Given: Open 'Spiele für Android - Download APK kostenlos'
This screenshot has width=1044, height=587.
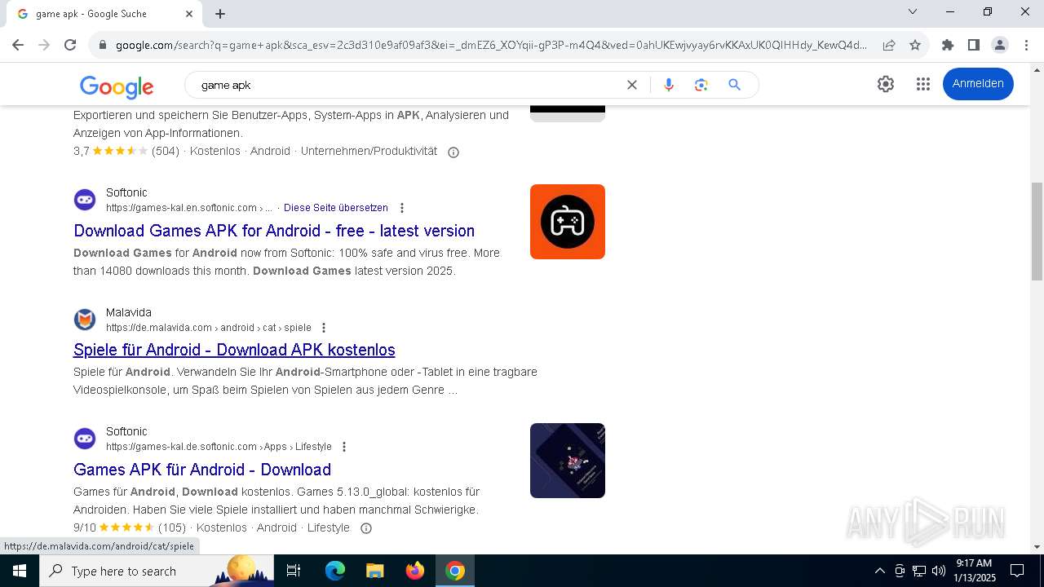Looking at the screenshot, I should [234, 350].
